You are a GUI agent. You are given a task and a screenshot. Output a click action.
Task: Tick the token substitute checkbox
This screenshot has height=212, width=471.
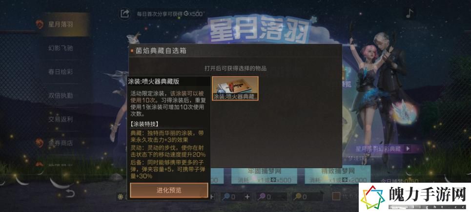tap(336, 197)
